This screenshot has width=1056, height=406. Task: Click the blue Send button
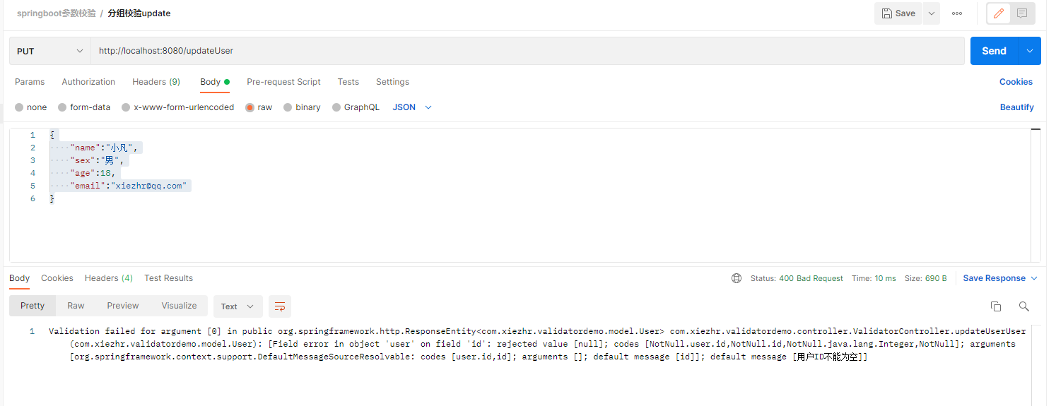tap(994, 51)
